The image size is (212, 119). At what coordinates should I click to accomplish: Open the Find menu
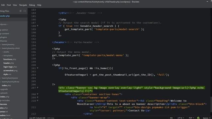coord(9,5)
